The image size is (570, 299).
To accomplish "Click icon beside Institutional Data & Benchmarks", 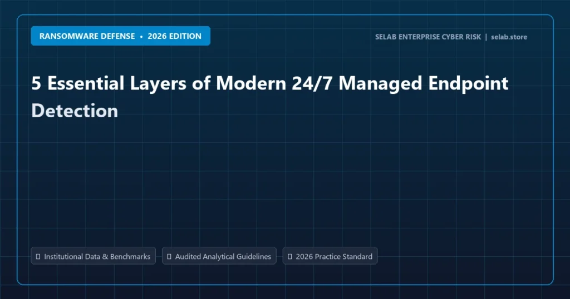I will [38, 257].
